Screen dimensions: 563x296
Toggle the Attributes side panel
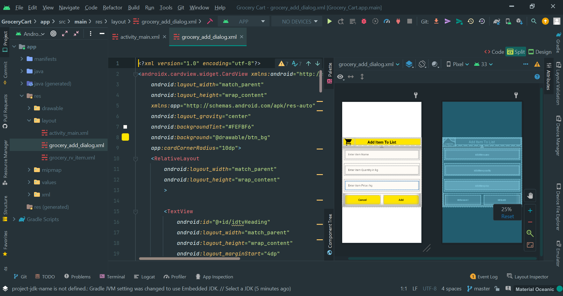click(549, 76)
